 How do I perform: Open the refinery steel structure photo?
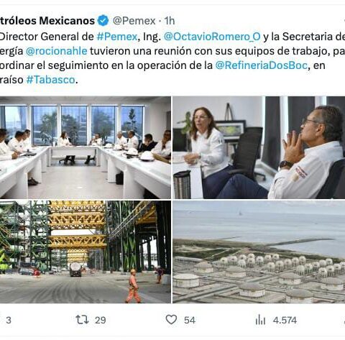tap(86, 252)
